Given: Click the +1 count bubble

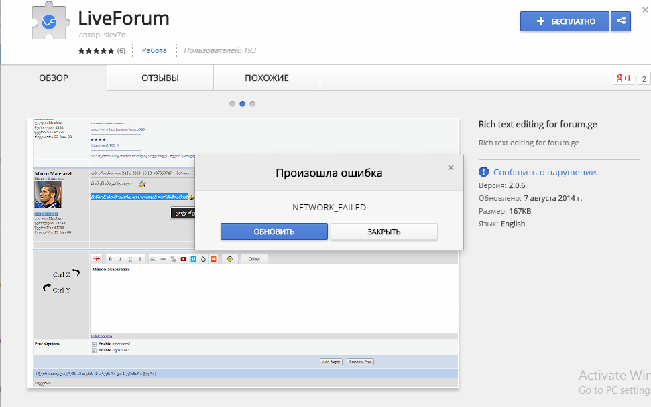Looking at the screenshot, I should pyautogui.click(x=644, y=79).
